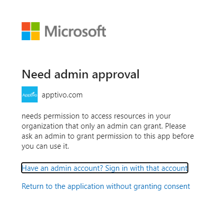Sign in with an admin account link

(x=104, y=168)
